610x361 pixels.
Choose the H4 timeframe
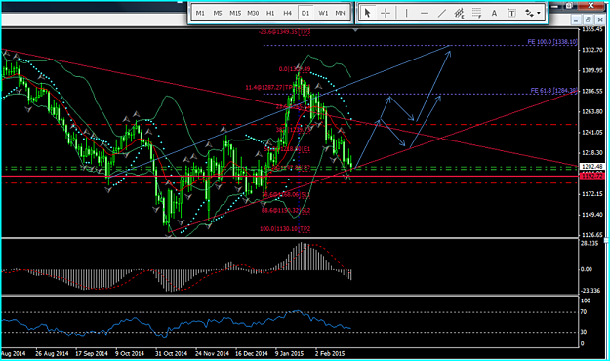[x=288, y=13]
